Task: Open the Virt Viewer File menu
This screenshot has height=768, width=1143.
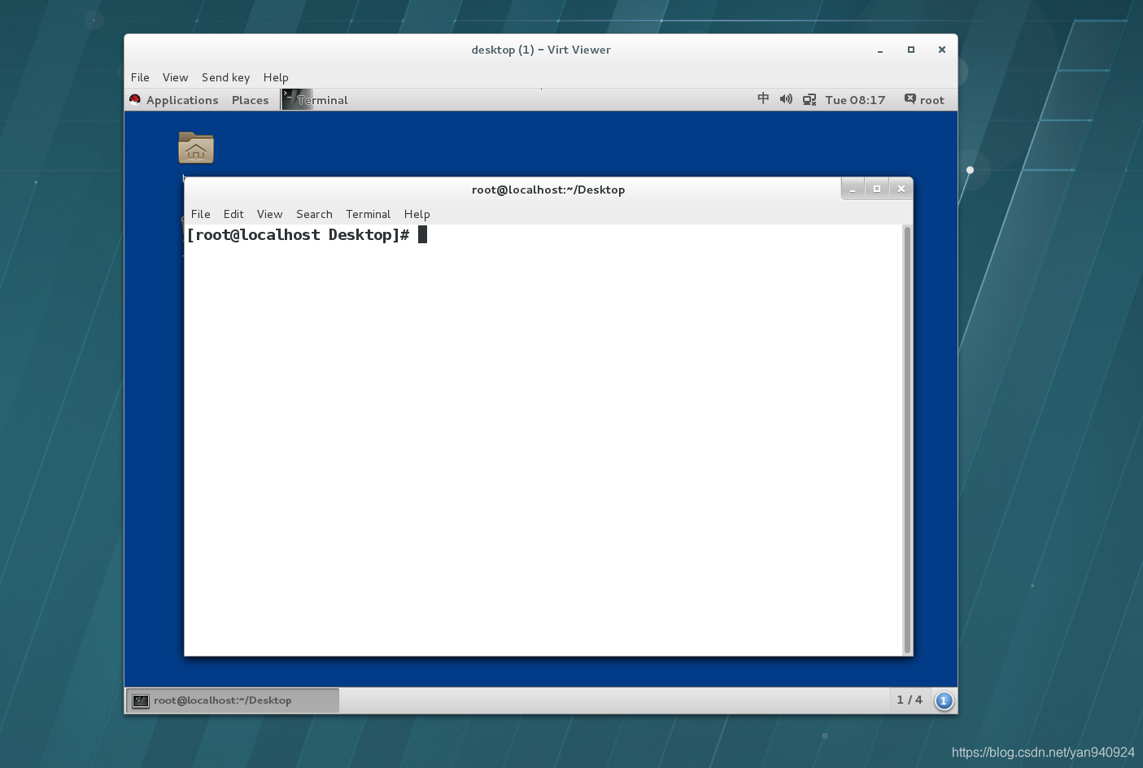Action: coord(140,77)
